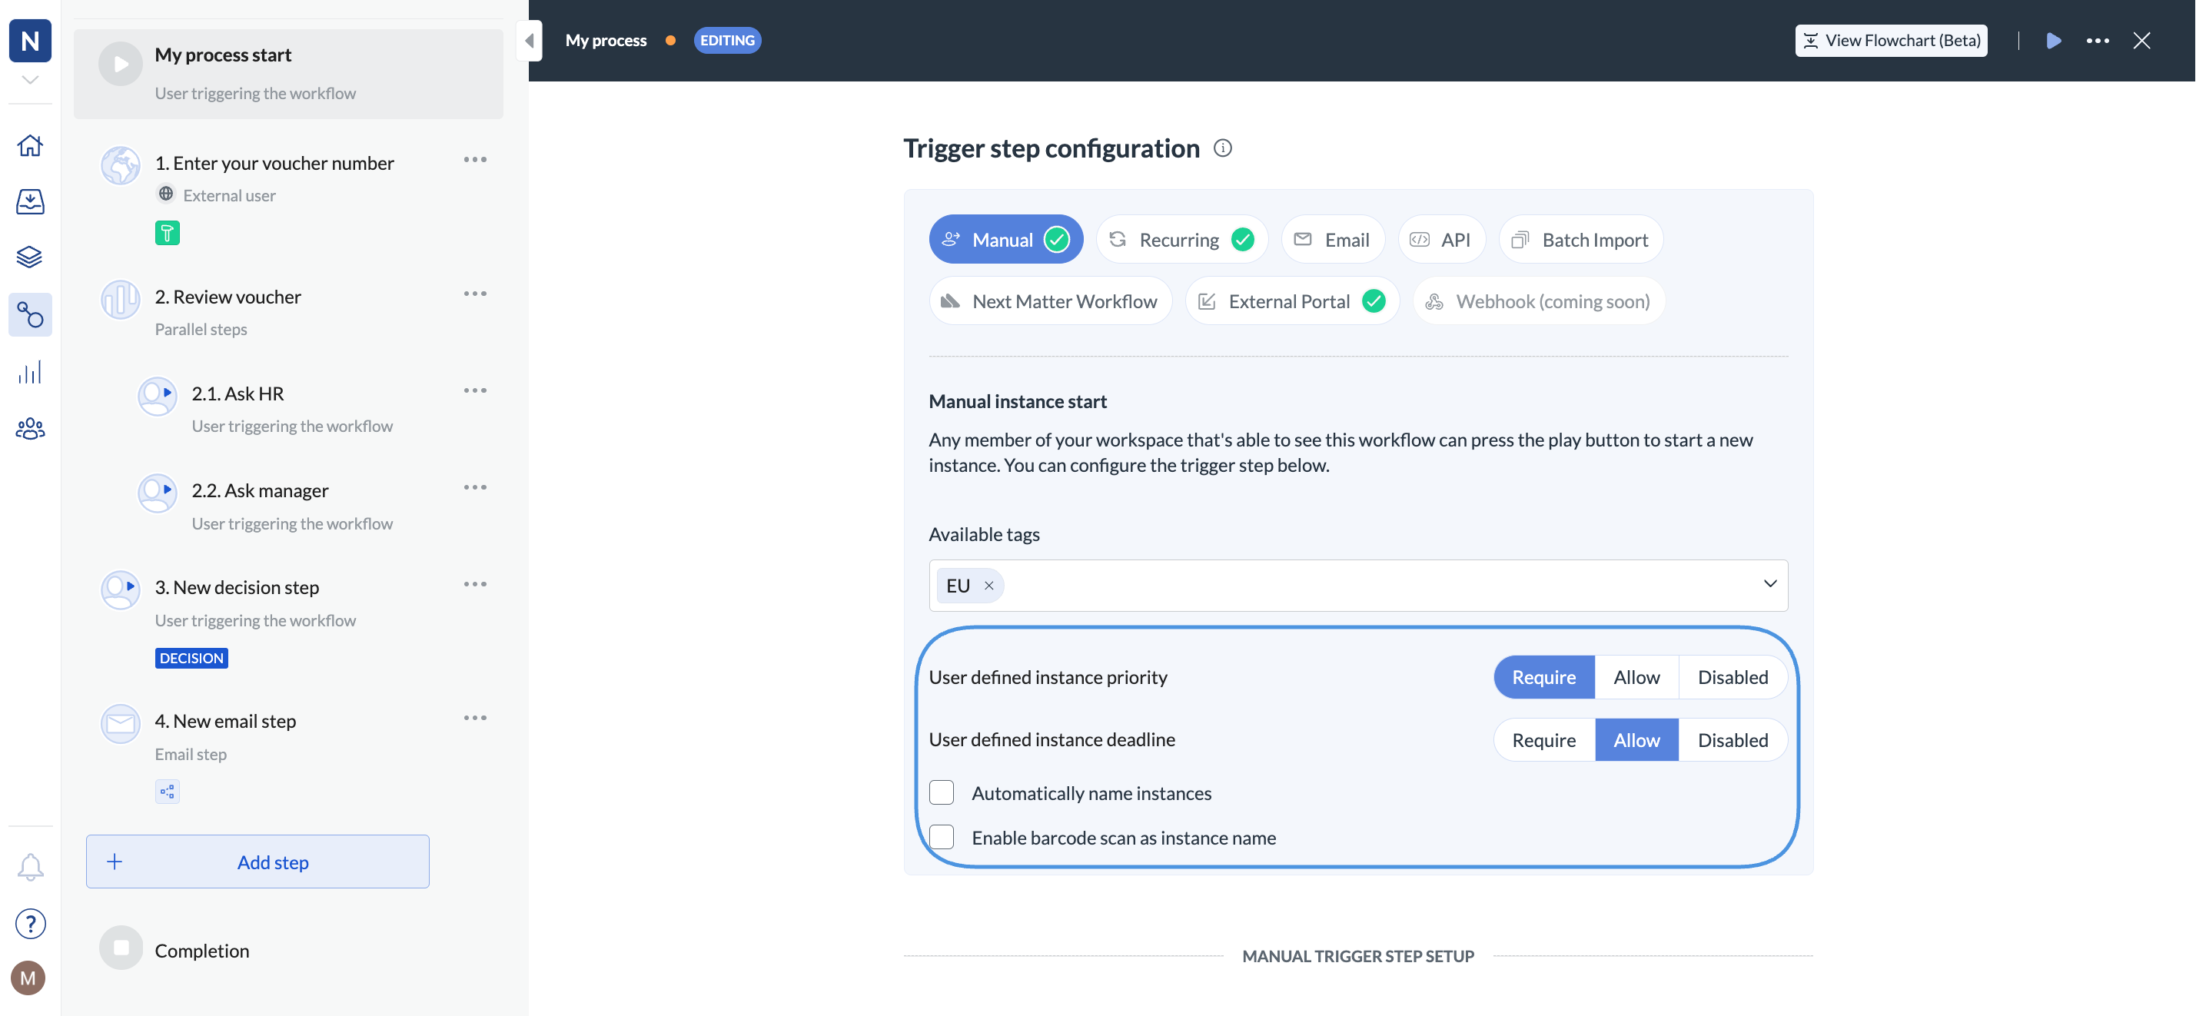
Task: Enable barcode scan as instance name
Action: tap(941, 837)
